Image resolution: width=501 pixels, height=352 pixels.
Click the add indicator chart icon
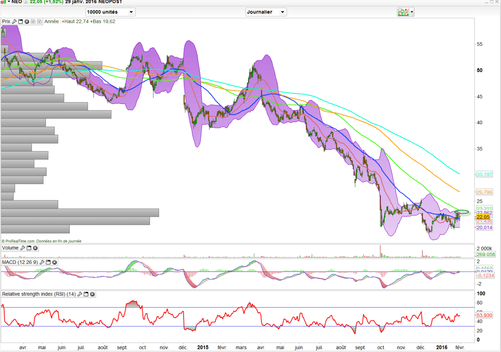403,12
